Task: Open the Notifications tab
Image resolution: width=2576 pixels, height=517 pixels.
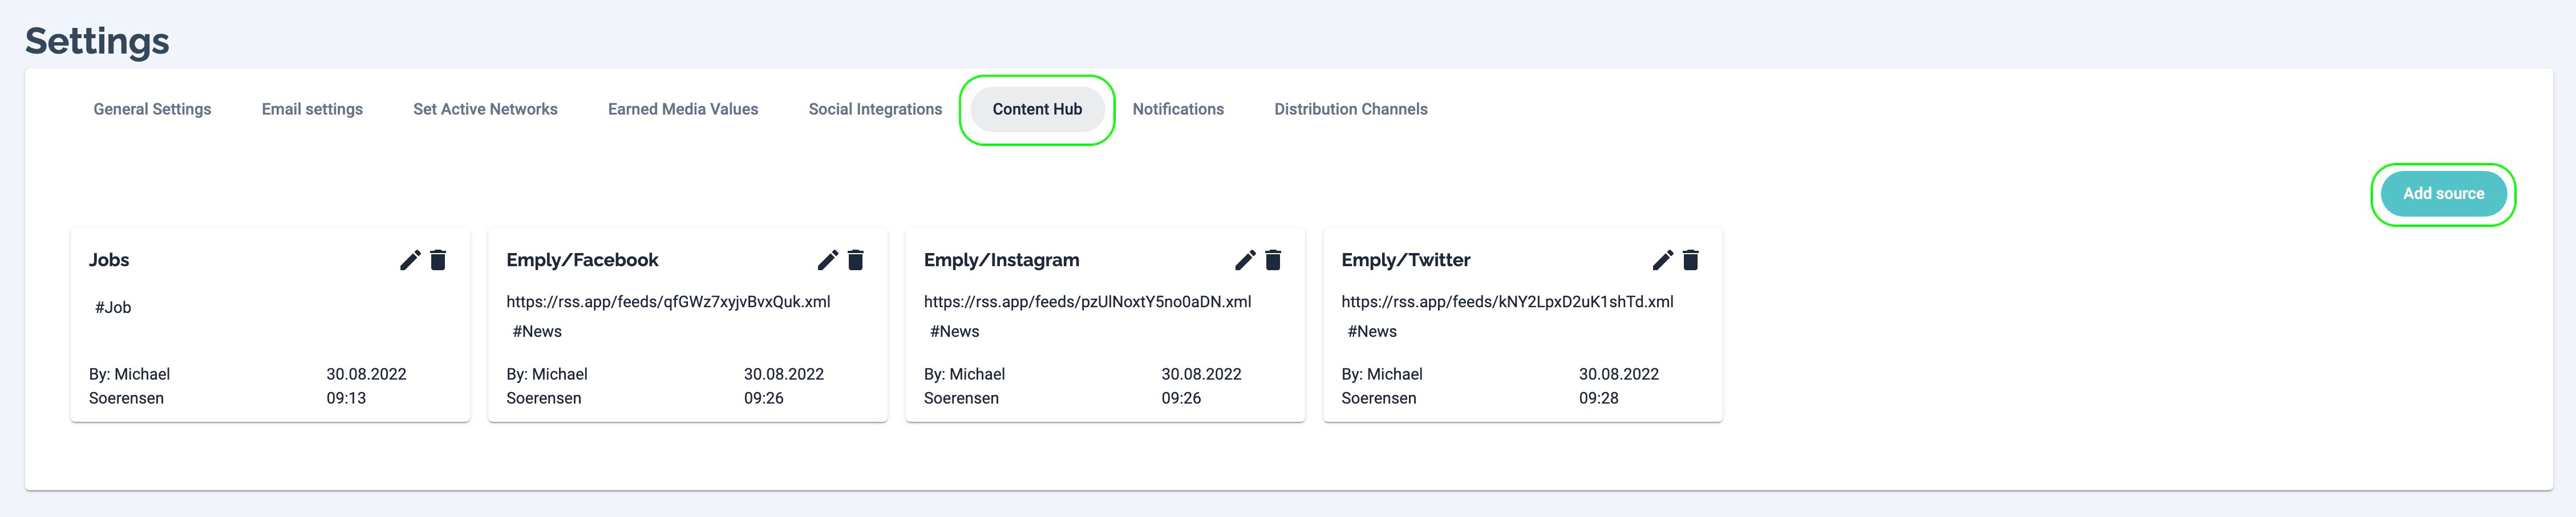Action: pos(1178,109)
